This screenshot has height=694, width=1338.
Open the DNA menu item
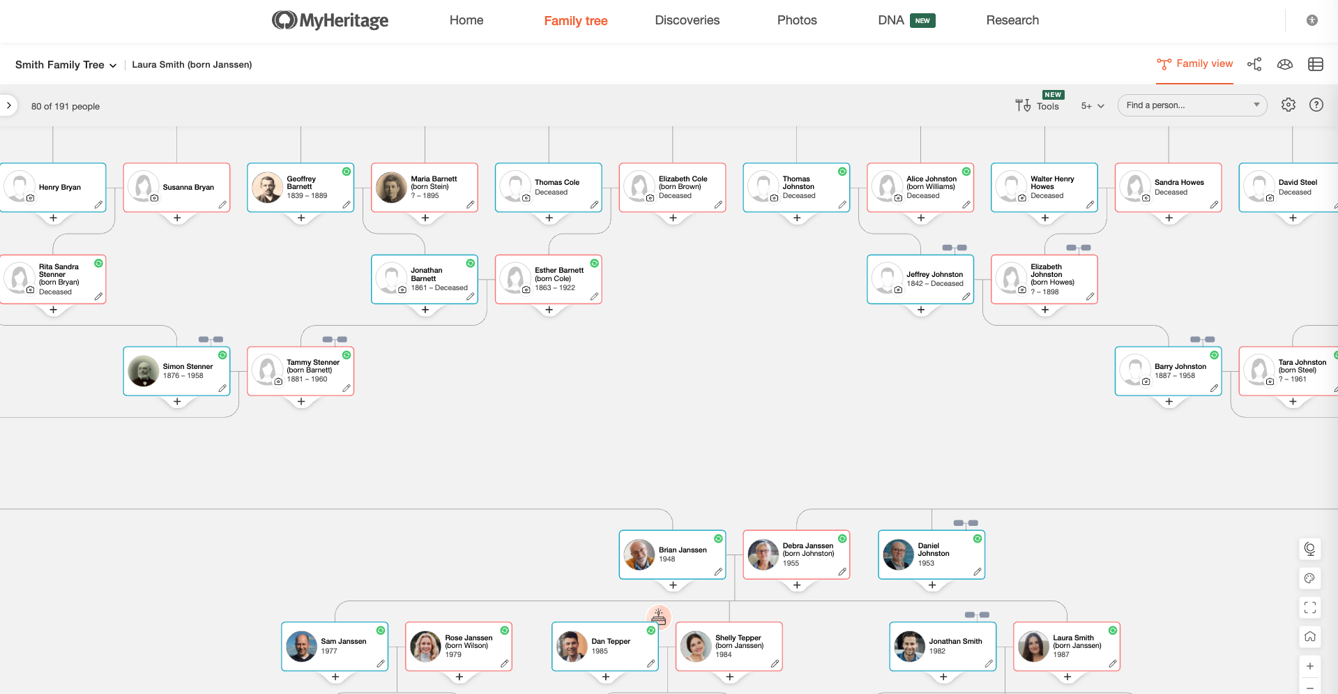[x=891, y=20]
